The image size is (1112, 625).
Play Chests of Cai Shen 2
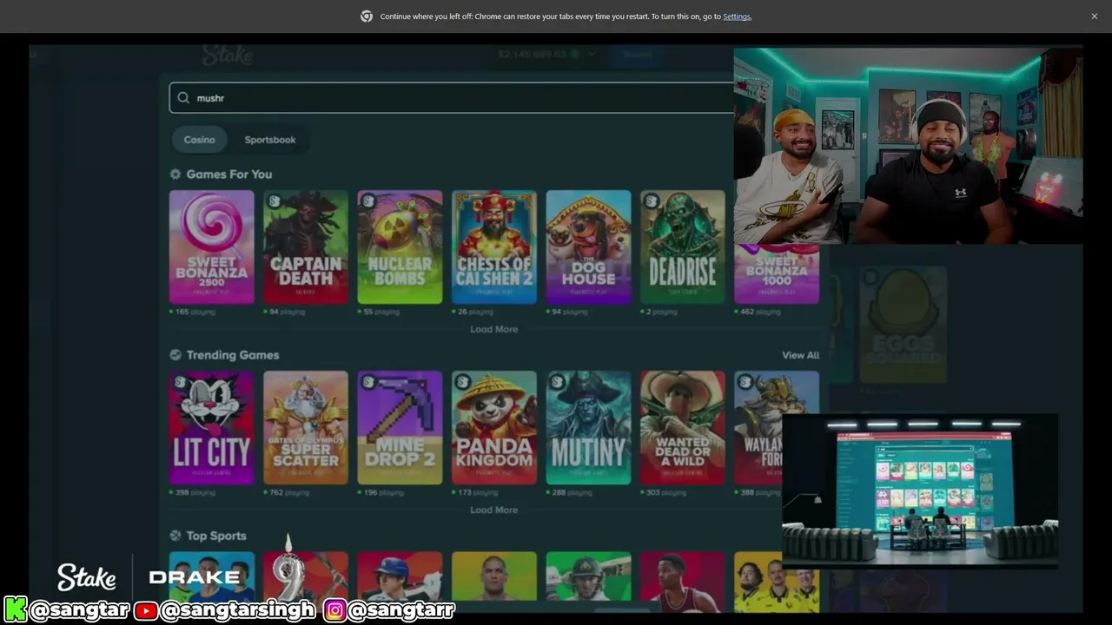point(494,247)
